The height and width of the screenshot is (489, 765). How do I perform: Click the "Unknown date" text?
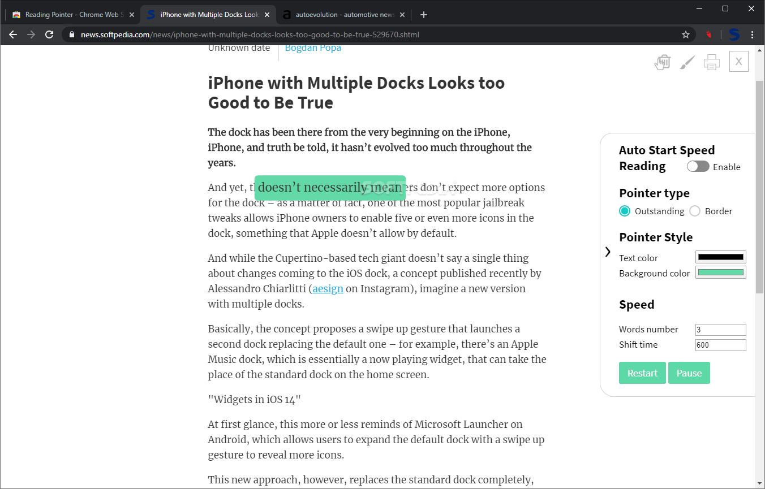(x=239, y=48)
